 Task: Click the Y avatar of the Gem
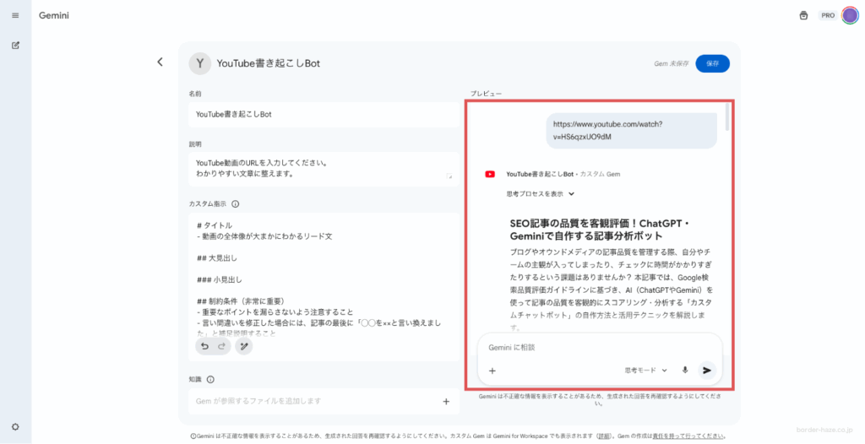tap(199, 63)
